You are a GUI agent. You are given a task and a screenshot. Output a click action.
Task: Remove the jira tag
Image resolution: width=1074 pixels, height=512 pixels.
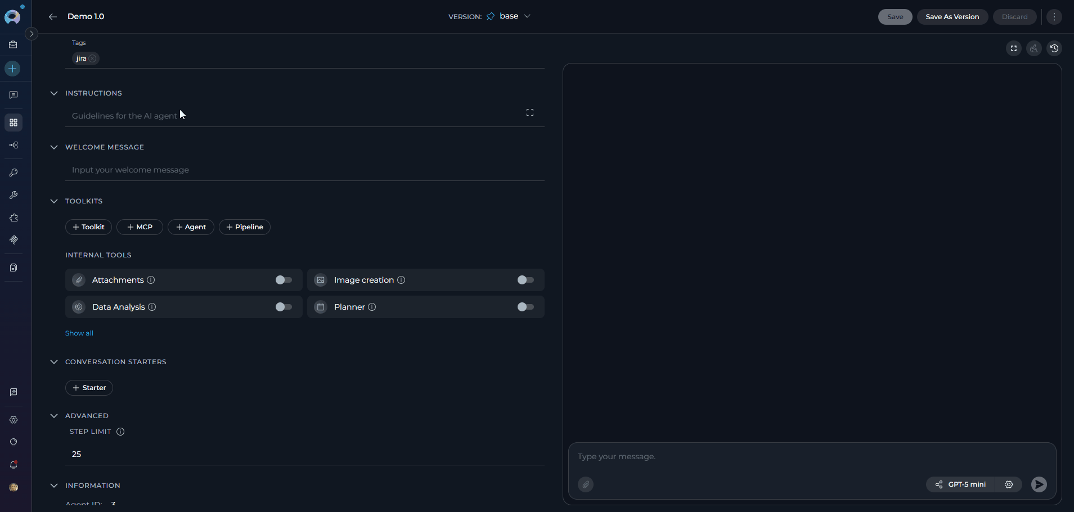tap(92, 58)
